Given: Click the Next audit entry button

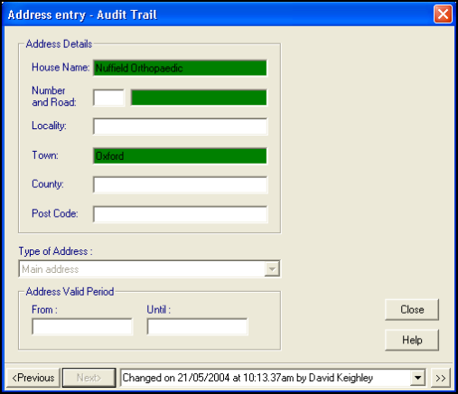Looking at the screenshot, I should point(89,378).
